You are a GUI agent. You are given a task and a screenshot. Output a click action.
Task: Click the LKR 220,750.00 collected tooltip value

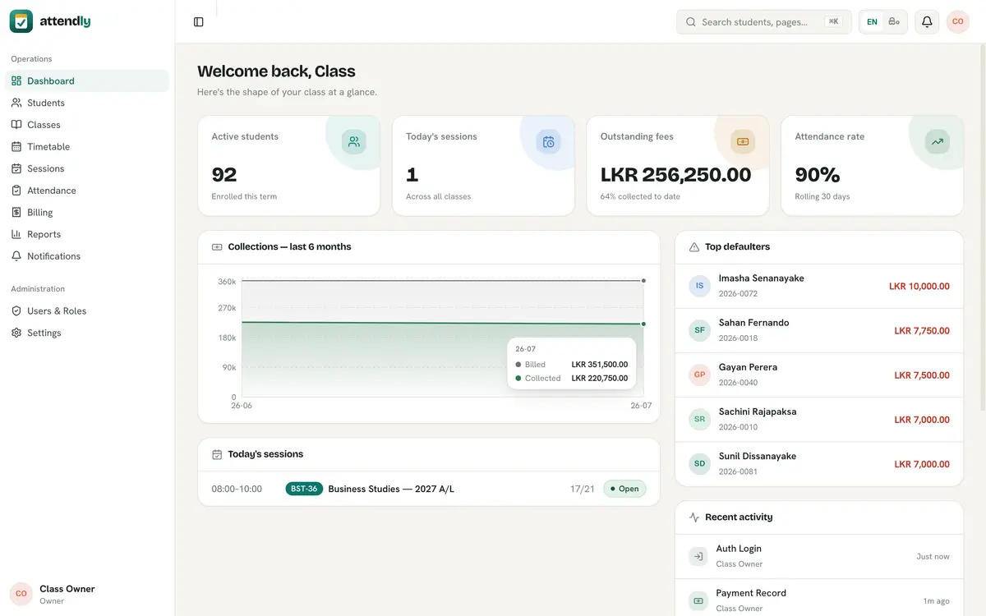point(600,379)
